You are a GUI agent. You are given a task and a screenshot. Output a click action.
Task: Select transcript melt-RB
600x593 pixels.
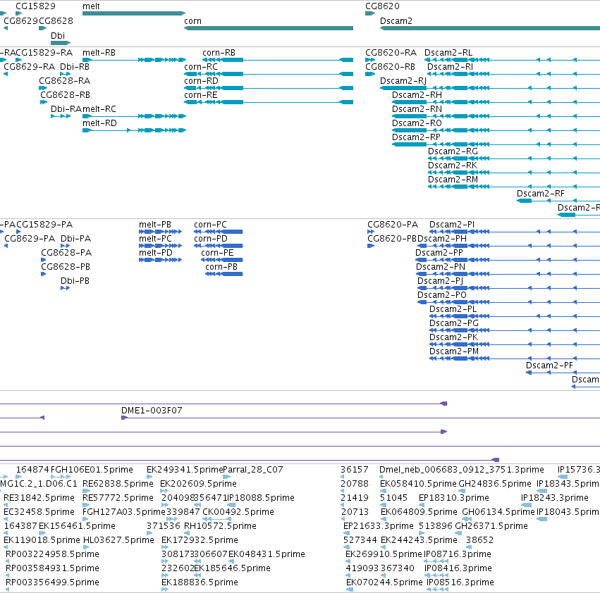[x=99, y=53]
